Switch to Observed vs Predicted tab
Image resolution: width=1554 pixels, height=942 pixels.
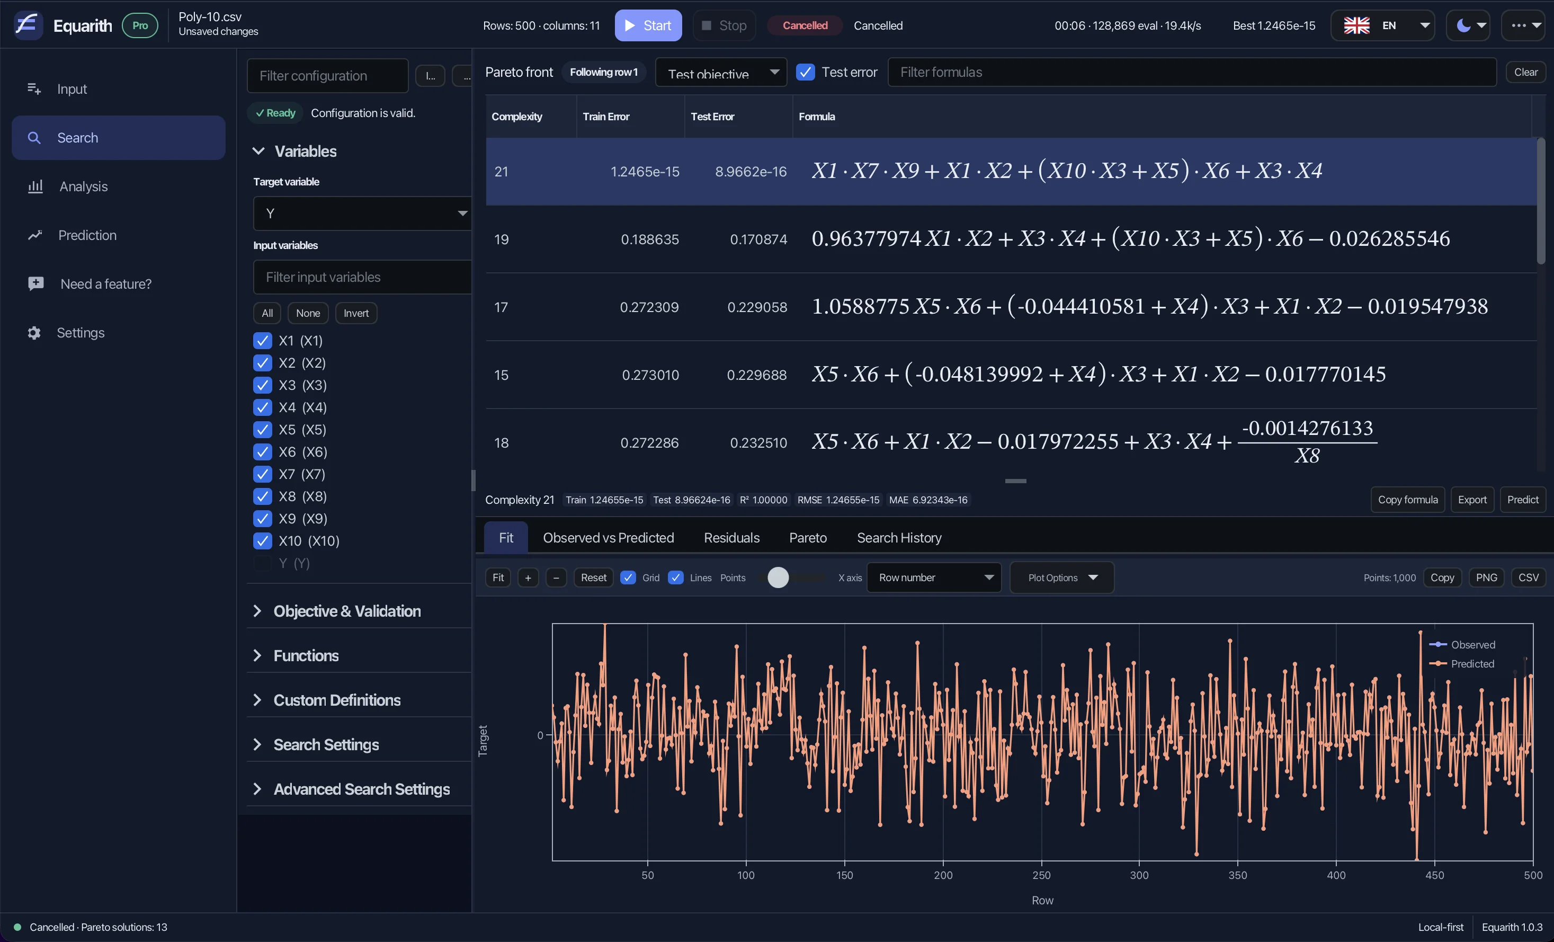(x=608, y=538)
